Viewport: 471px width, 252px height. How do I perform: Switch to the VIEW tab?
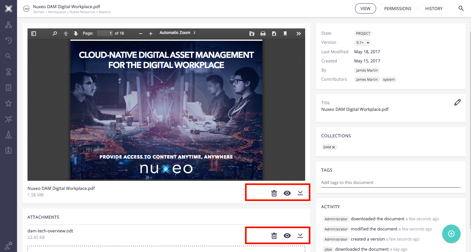tap(365, 8)
